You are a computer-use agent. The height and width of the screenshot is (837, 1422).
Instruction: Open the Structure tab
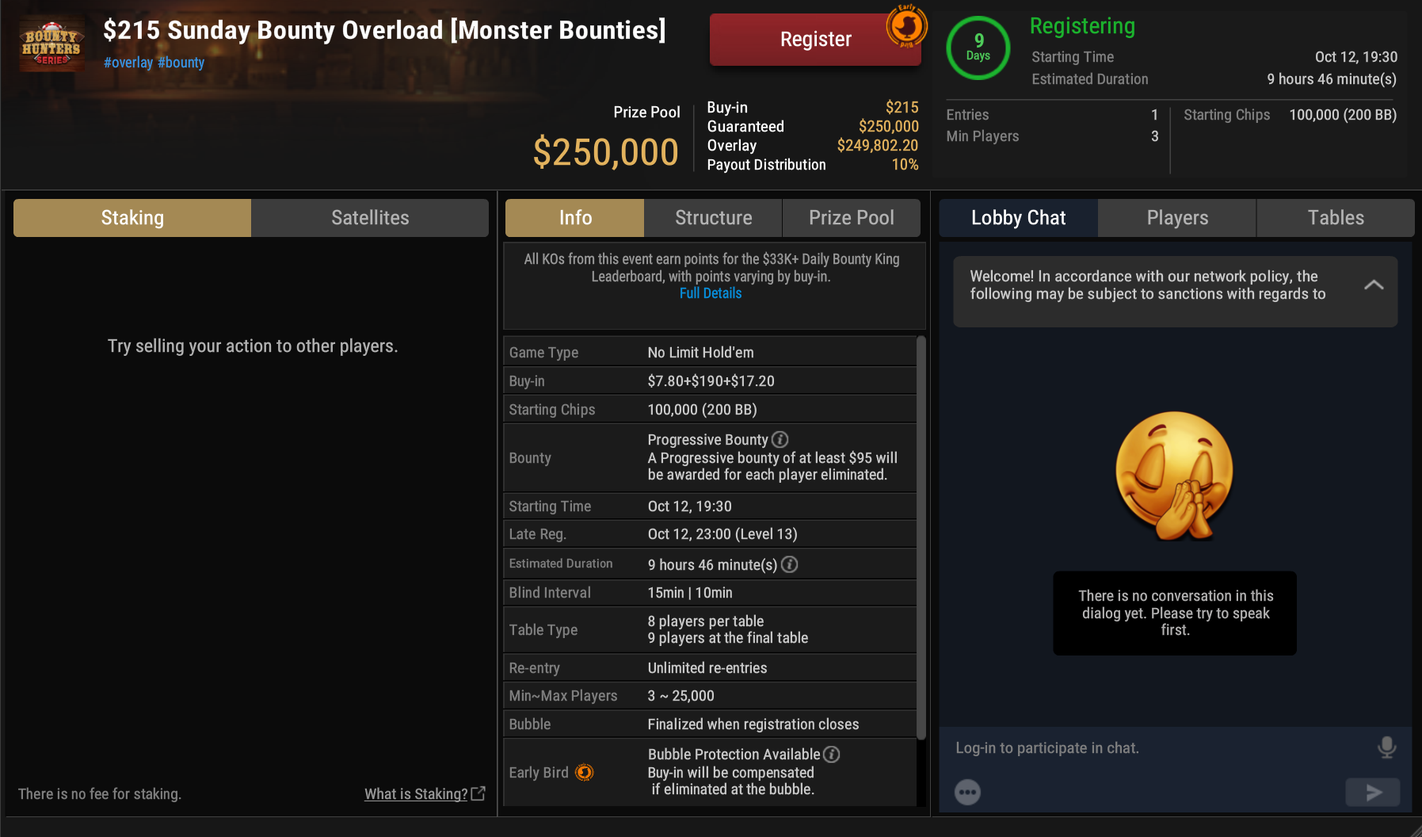click(x=713, y=218)
